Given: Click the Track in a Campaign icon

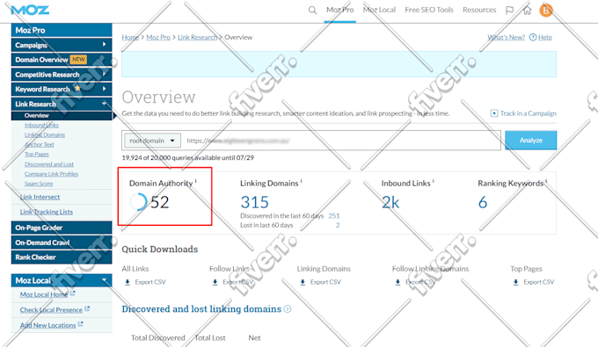Looking at the screenshot, I should click(x=494, y=113).
